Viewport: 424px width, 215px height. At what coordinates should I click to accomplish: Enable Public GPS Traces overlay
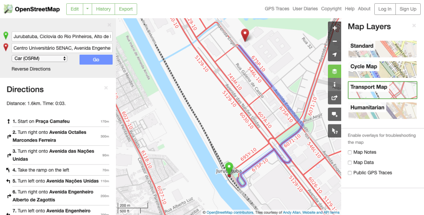coord(350,173)
